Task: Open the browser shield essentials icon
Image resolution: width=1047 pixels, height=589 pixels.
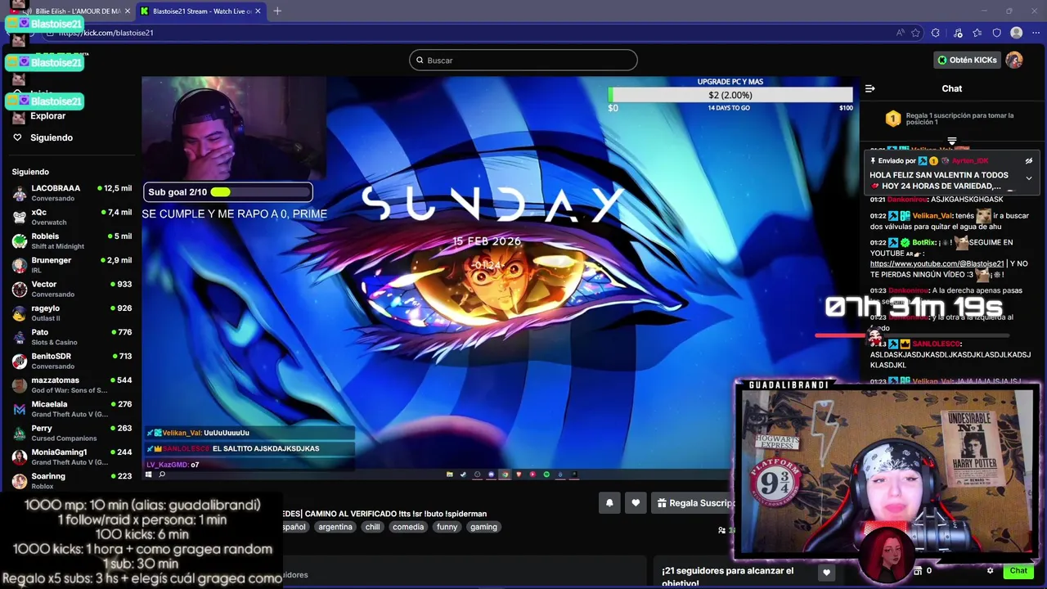Action: pyautogui.click(x=996, y=33)
